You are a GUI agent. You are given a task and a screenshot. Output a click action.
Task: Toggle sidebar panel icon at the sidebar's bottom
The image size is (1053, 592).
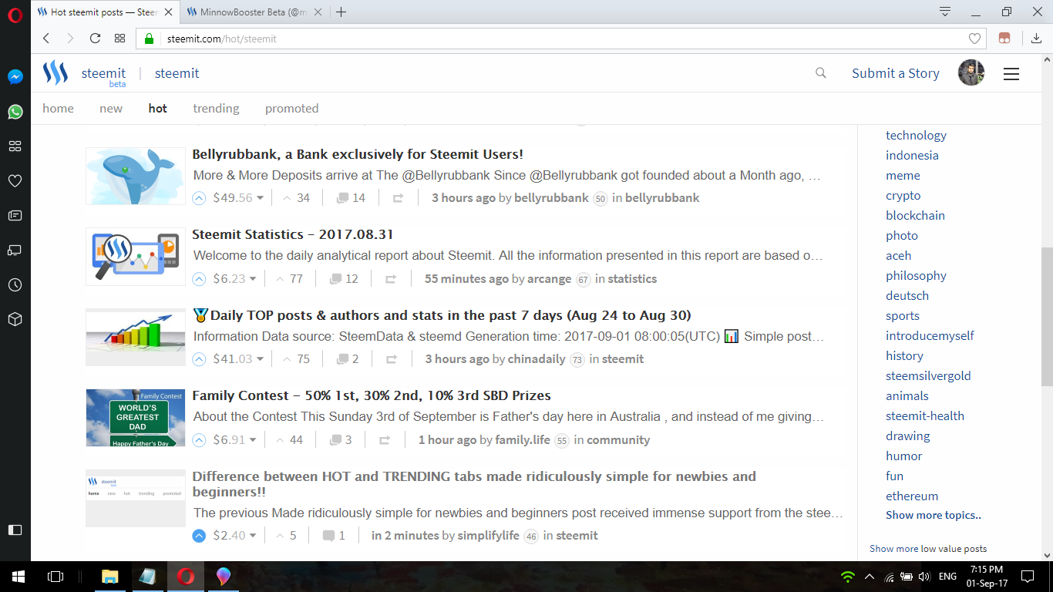coord(15,530)
